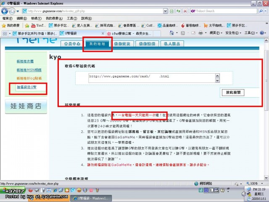Viewport: 269px width, 202px height.
Task: Click the gagameme.com/cash code text box
Action: 152,78
